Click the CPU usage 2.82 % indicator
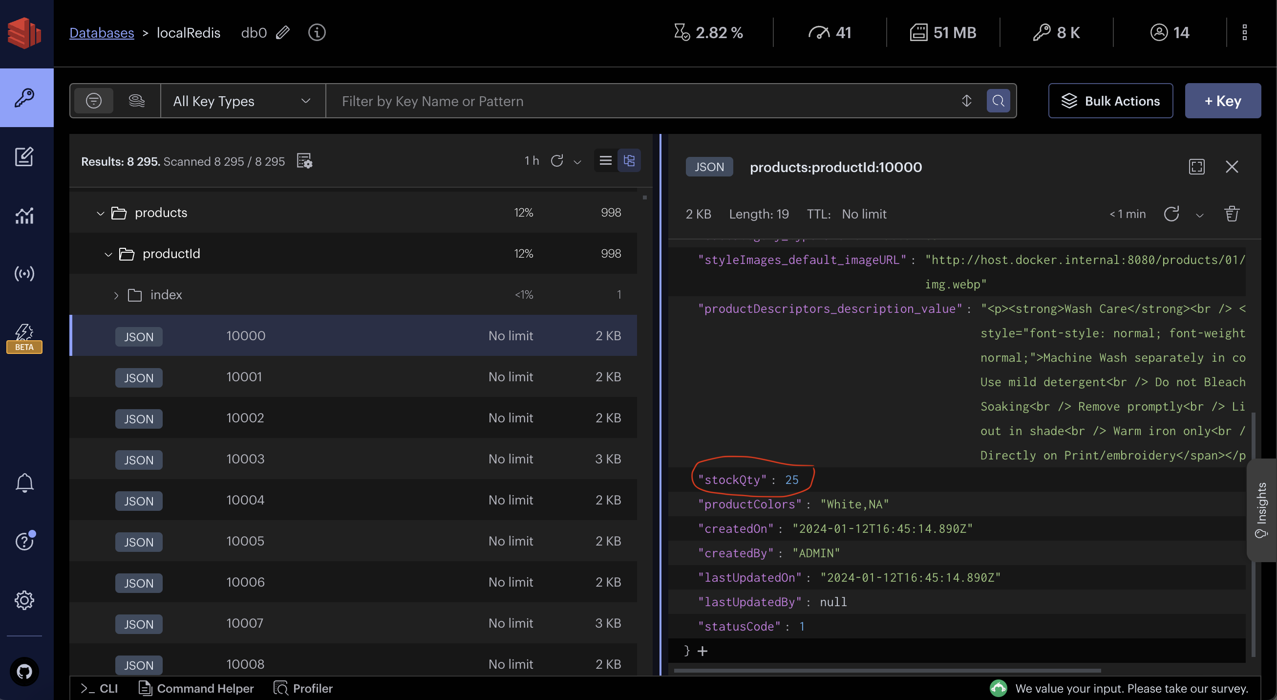Screen dimensions: 1277x700 pyautogui.click(x=708, y=33)
